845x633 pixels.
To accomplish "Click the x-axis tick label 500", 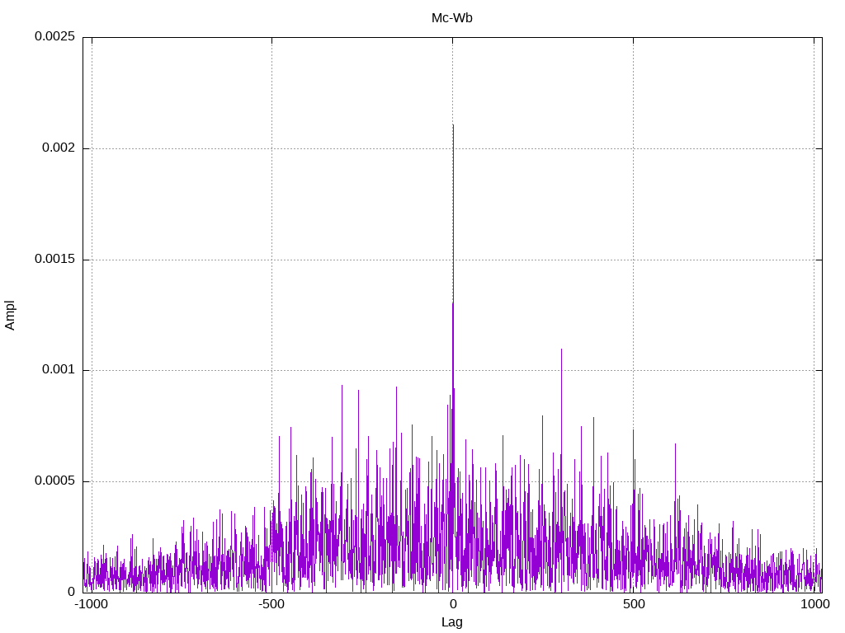I will point(634,604).
